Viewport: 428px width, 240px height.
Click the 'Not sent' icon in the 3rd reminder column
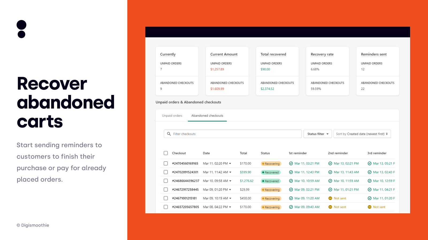(370, 207)
